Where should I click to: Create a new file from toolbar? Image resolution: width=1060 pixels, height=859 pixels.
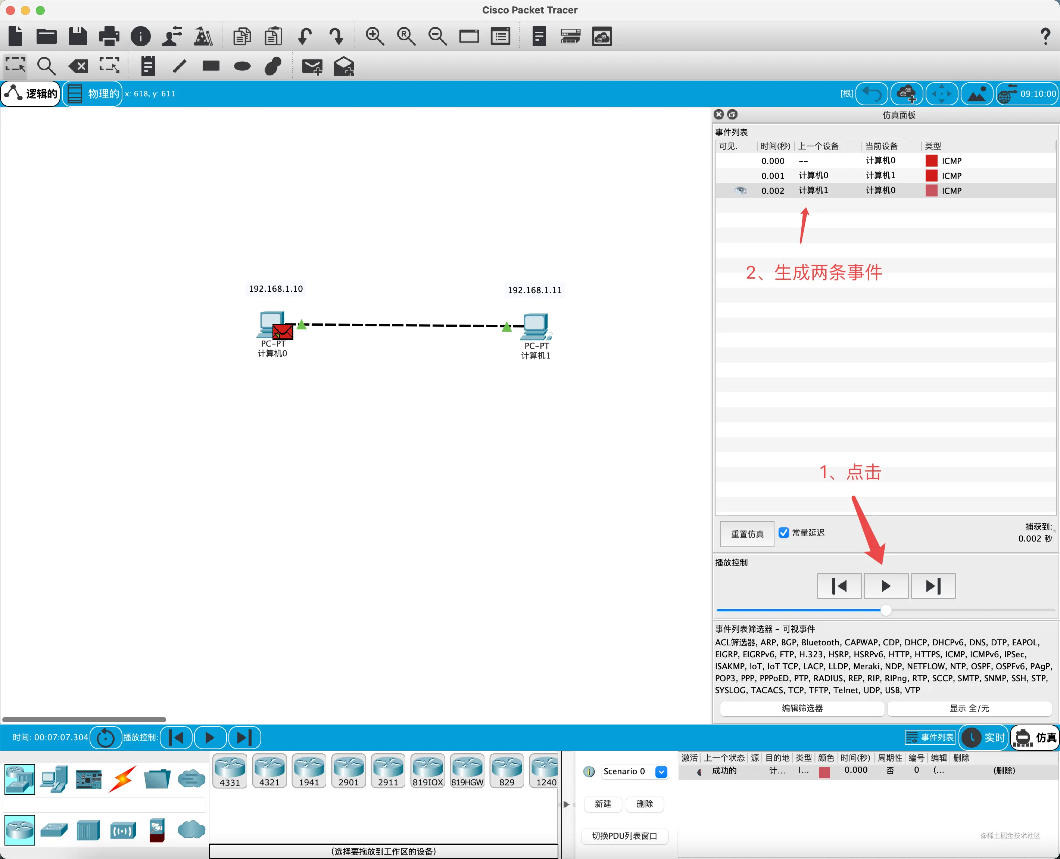pos(15,36)
